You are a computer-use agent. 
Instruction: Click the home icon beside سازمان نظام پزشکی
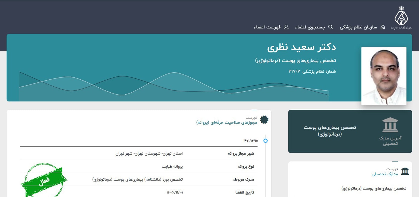383,27
